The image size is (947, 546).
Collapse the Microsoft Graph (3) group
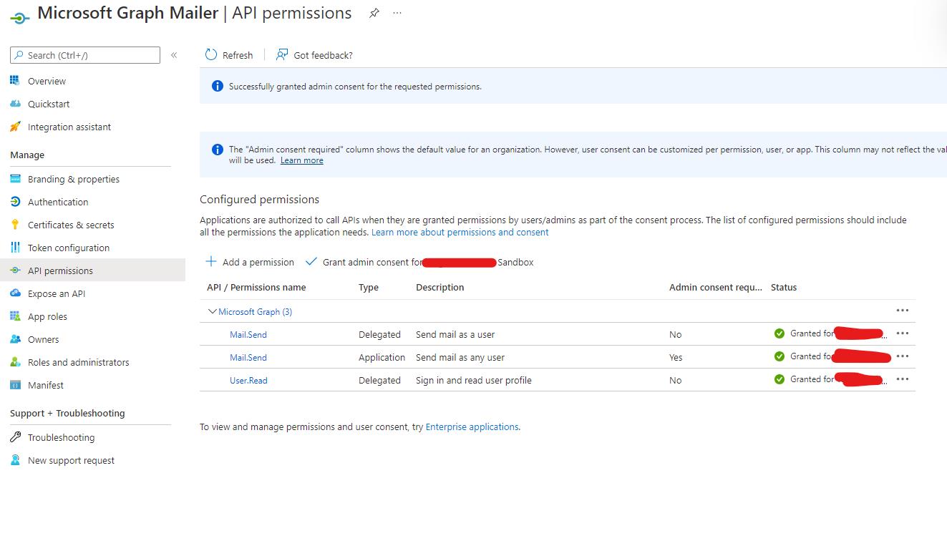click(x=212, y=311)
